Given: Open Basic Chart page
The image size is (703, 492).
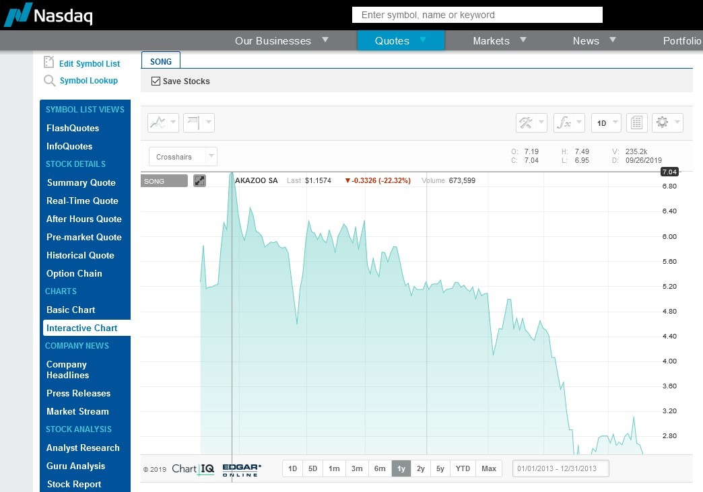Looking at the screenshot, I should click(71, 310).
